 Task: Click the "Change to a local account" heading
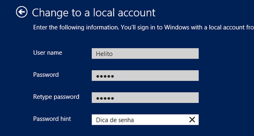[93, 12]
